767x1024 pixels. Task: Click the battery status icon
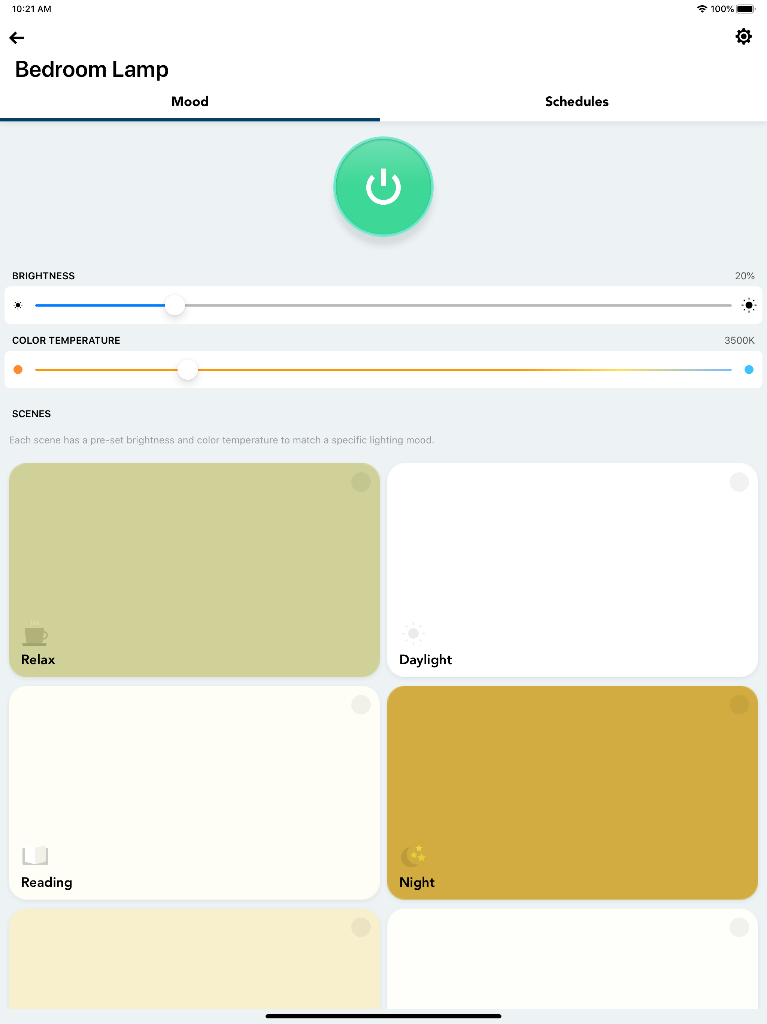746,9
